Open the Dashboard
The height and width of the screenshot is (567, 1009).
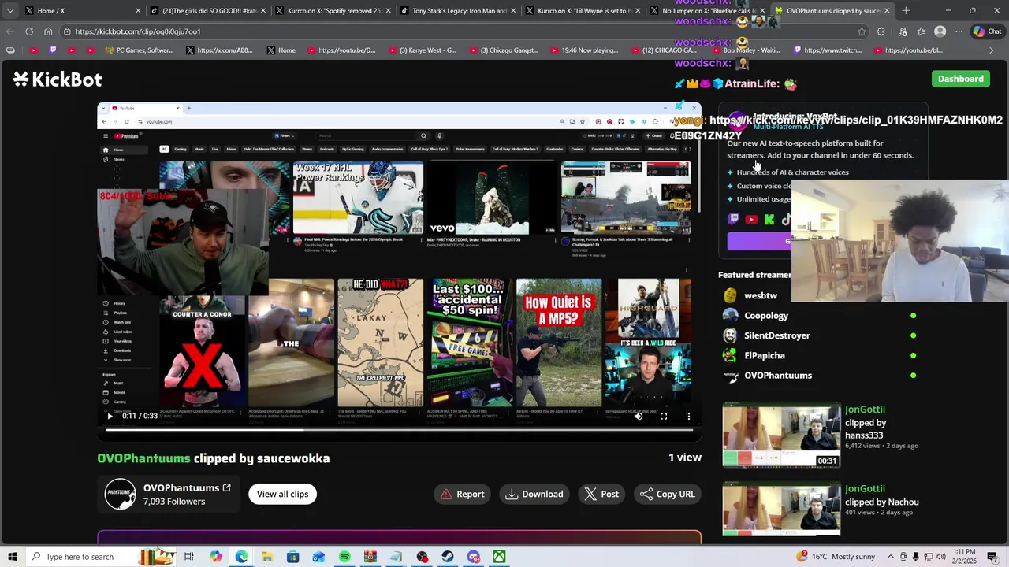coord(960,79)
